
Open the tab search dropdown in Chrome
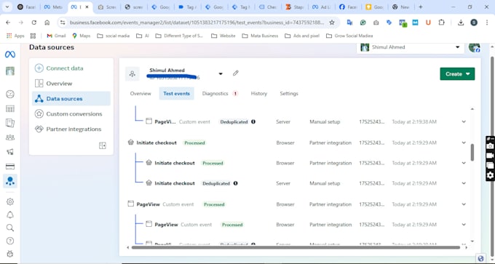point(7,7)
